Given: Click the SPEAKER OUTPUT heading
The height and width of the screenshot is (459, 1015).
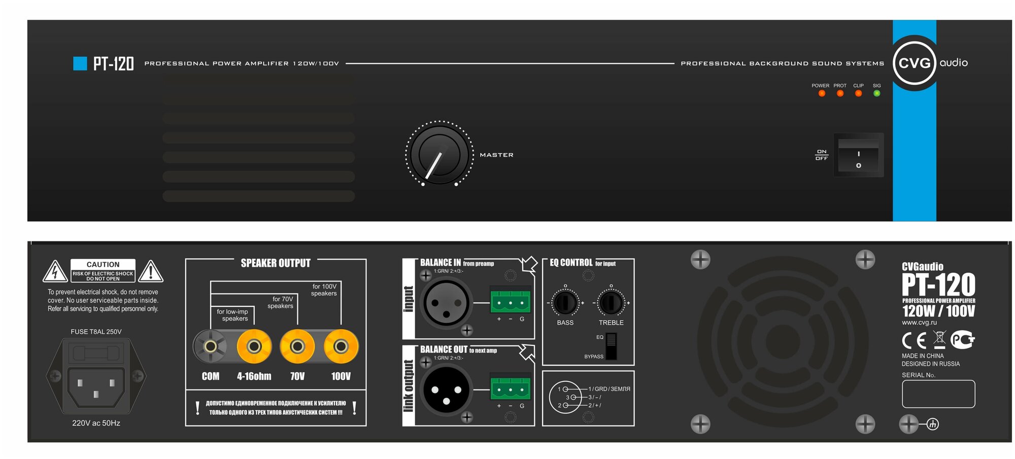Looking at the screenshot, I should pos(276,263).
